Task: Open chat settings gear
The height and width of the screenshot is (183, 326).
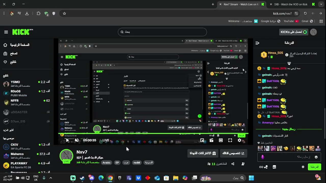Action: point(303,167)
